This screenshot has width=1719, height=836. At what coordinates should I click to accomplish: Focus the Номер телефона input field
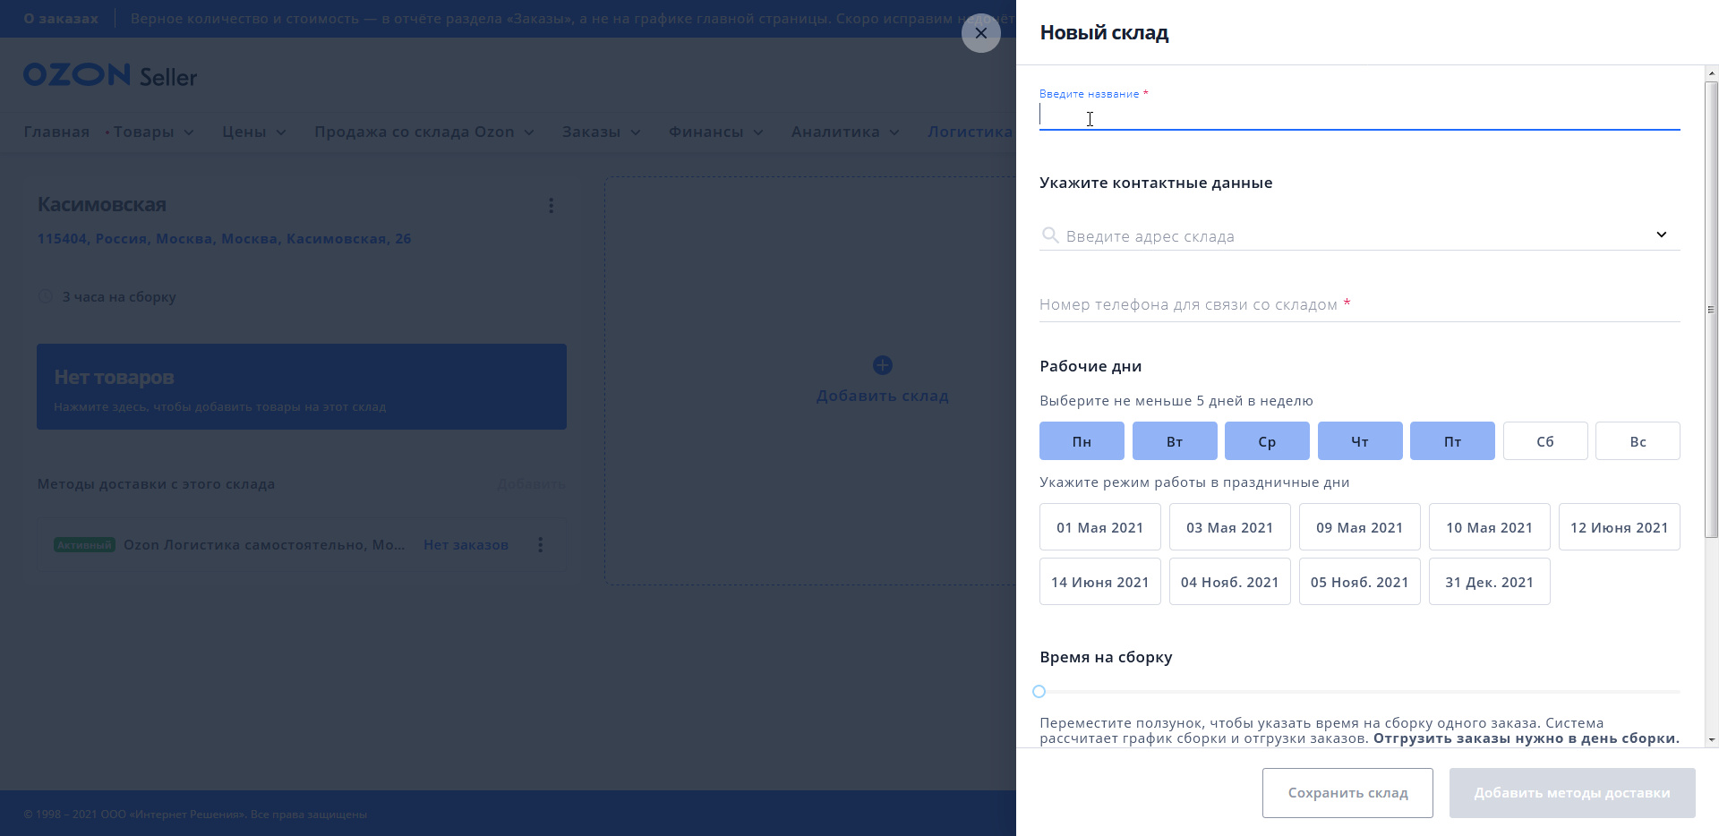(1360, 304)
